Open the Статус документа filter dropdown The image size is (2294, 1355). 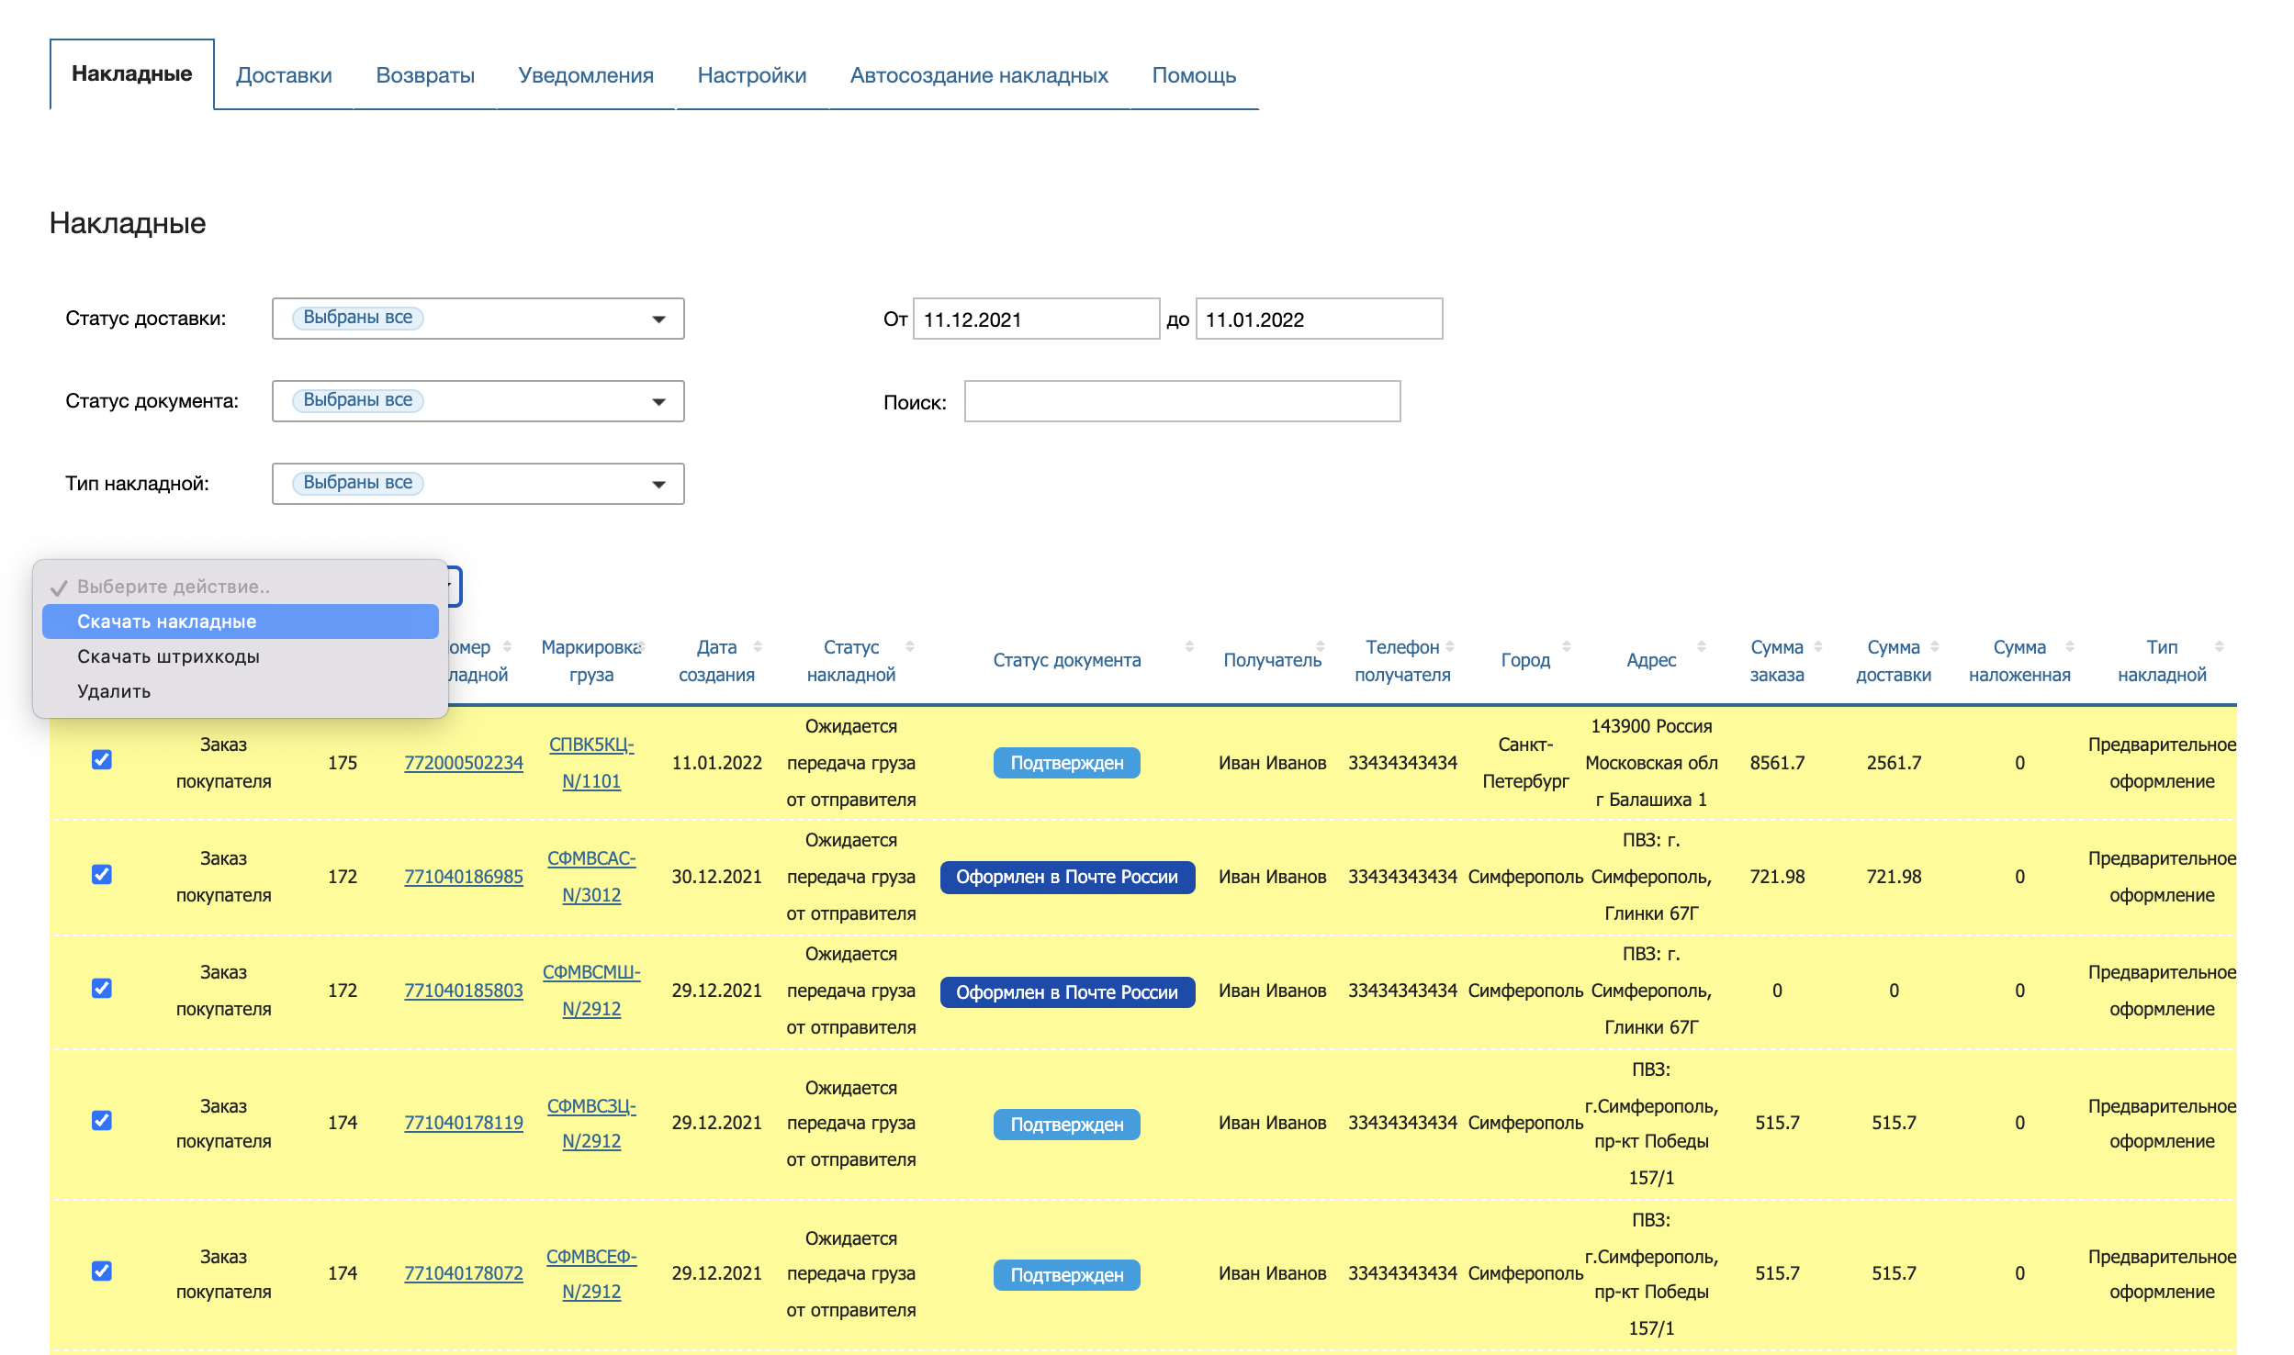point(478,401)
